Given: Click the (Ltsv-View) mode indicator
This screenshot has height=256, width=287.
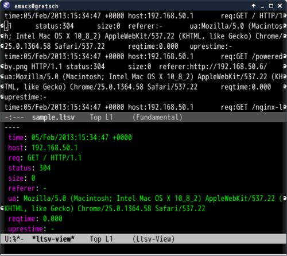Looking at the screenshot, I should click(x=154, y=239).
